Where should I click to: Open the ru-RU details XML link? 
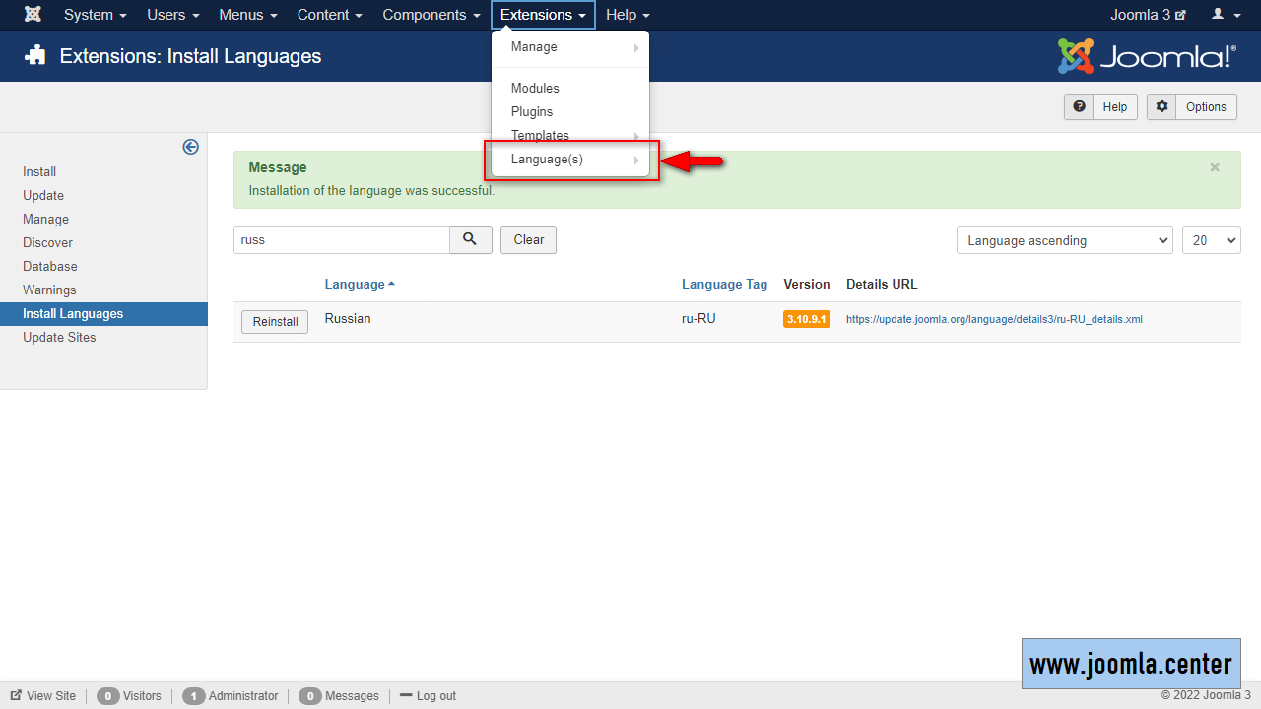tap(994, 320)
